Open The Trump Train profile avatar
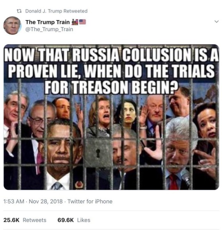This screenshot has width=222, height=230. pyautogui.click(x=12, y=26)
